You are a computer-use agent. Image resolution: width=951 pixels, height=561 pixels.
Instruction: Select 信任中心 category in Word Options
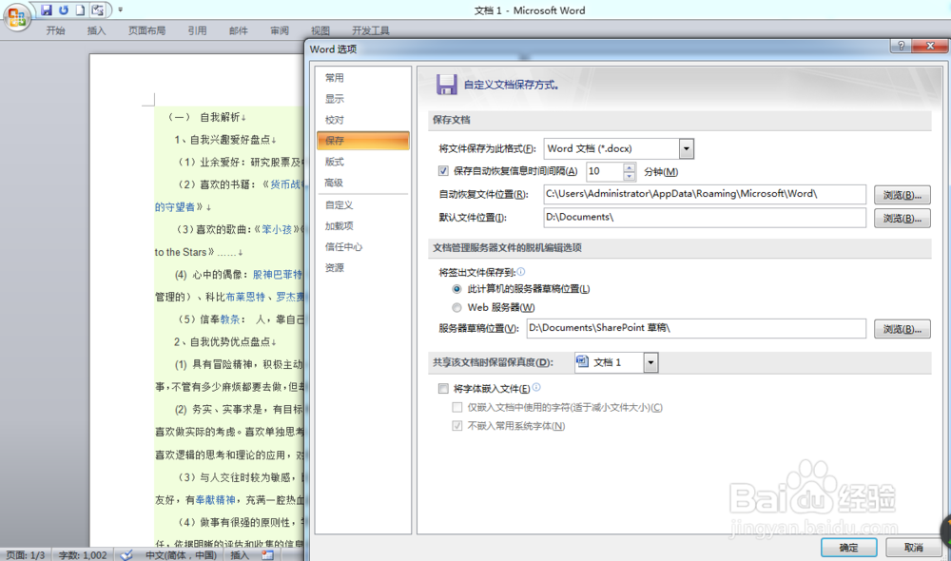point(362,247)
